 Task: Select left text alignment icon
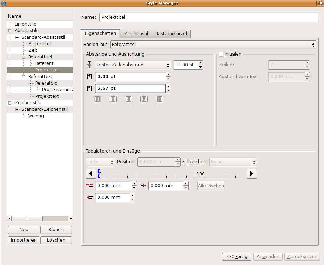click(x=97, y=99)
